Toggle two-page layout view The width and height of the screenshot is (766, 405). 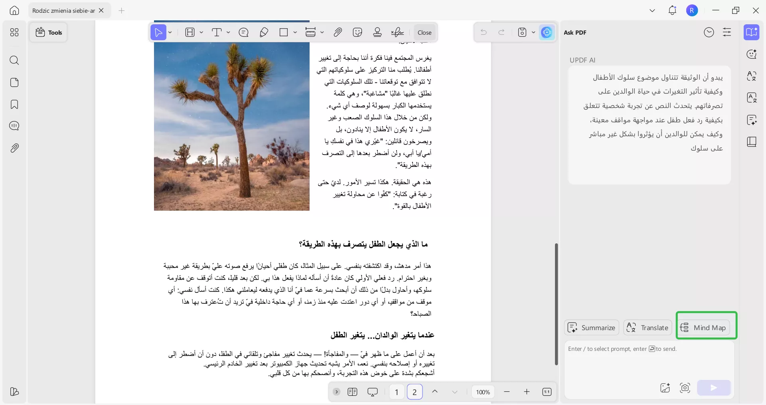tap(353, 392)
